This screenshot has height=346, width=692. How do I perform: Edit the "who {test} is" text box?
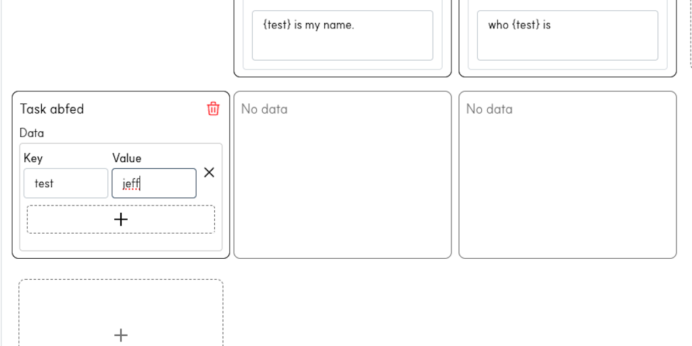pyautogui.click(x=568, y=36)
